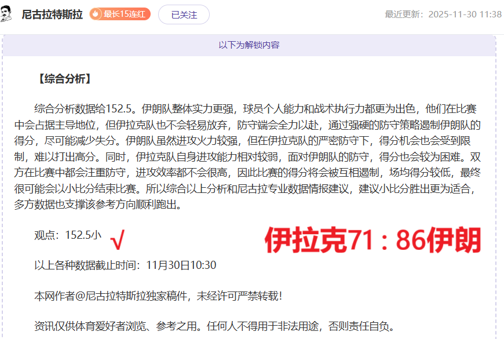The image size is (504, 339).
Task: Click the disclaimer line starting with 资讯仅供
Action: pos(214,327)
